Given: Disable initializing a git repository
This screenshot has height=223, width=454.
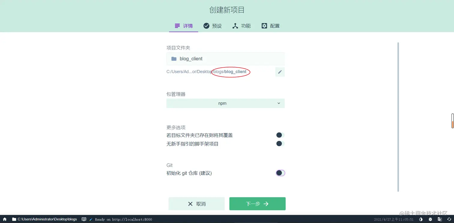Looking at the screenshot, I should pyautogui.click(x=280, y=173).
